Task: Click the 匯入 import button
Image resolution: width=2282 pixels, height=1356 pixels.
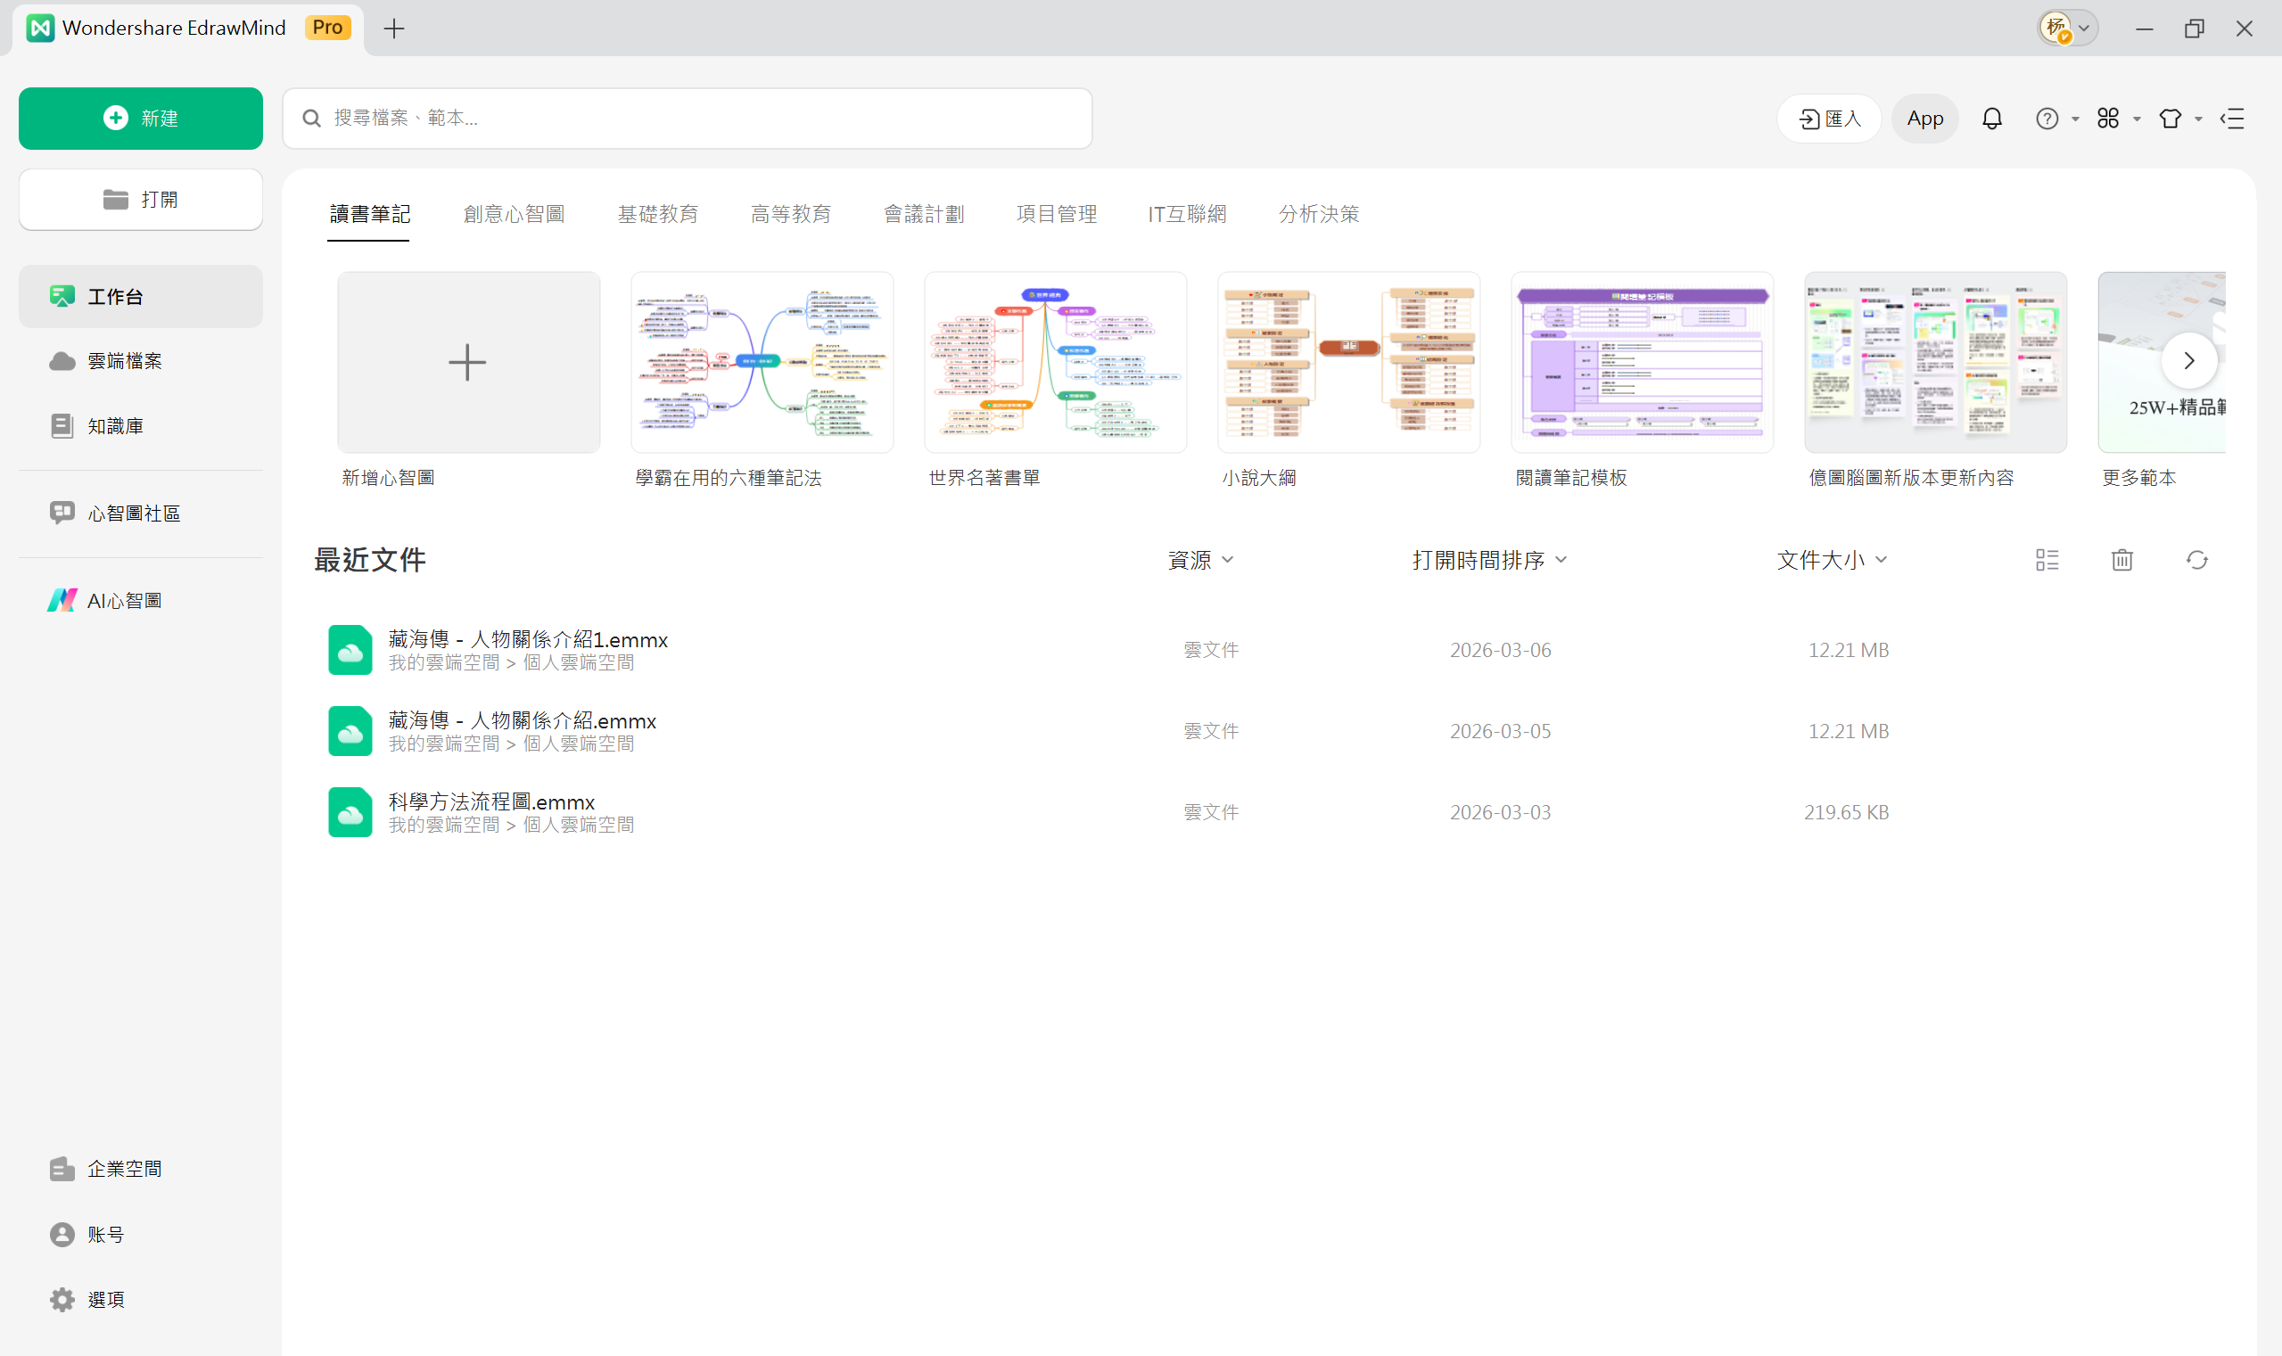Action: pyautogui.click(x=1829, y=118)
